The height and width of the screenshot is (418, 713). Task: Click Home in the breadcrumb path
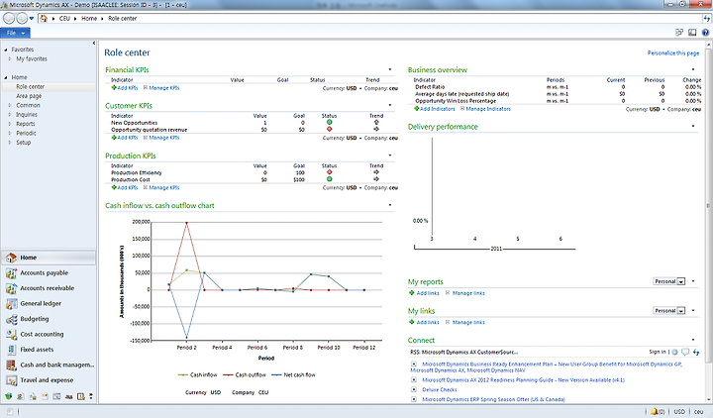click(89, 19)
